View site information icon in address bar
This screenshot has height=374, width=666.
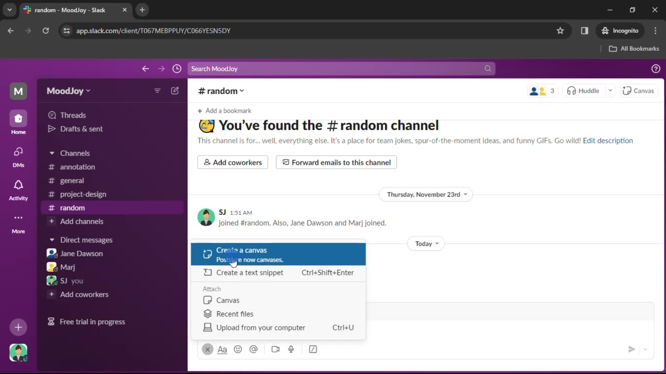click(67, 30)
